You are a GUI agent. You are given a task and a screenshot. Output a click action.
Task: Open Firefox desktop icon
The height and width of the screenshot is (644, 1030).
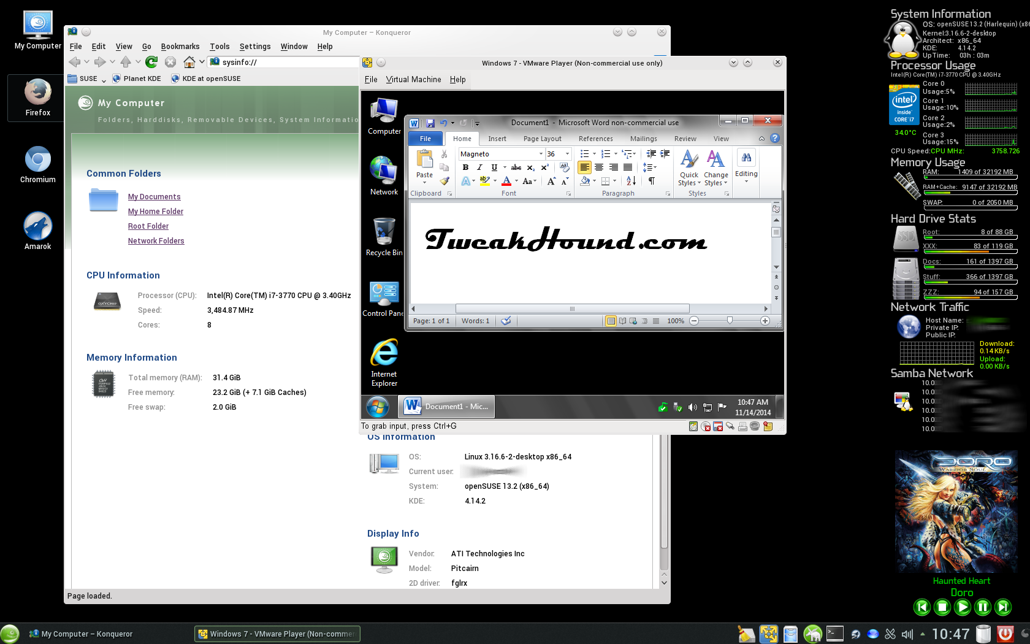point(37,97)
